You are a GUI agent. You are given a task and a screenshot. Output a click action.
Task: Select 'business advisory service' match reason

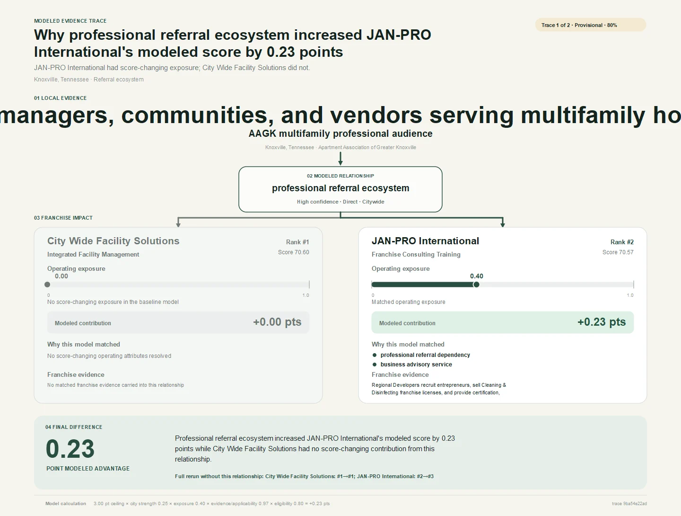tap(416, 365)
